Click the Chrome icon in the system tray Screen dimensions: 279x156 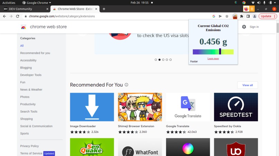[x=244, y=3]
